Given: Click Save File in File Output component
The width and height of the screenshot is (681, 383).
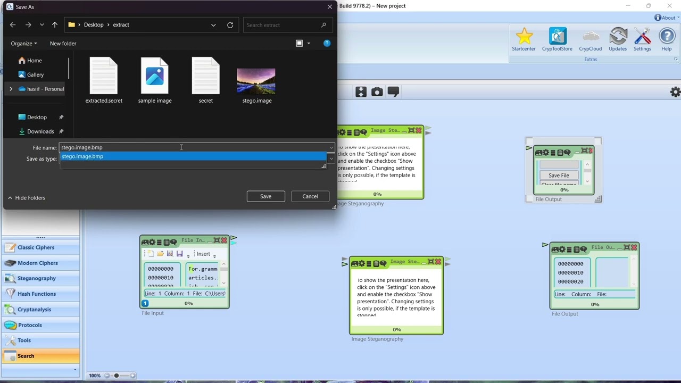Looking at the screenshot, I should click(x=559, y=176).
